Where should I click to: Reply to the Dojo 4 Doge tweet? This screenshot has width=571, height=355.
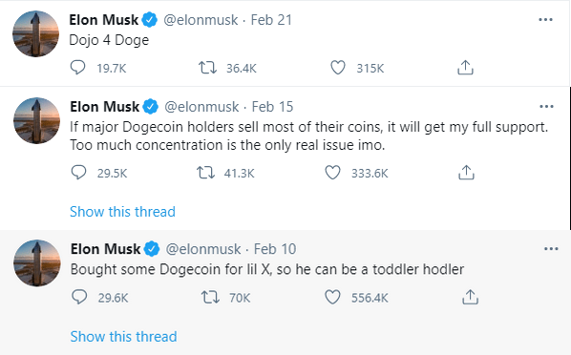(77, 68)
